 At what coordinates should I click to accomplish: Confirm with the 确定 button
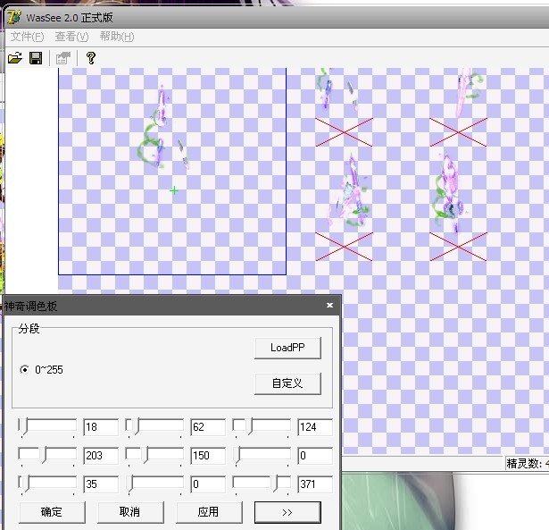(52, 512)
